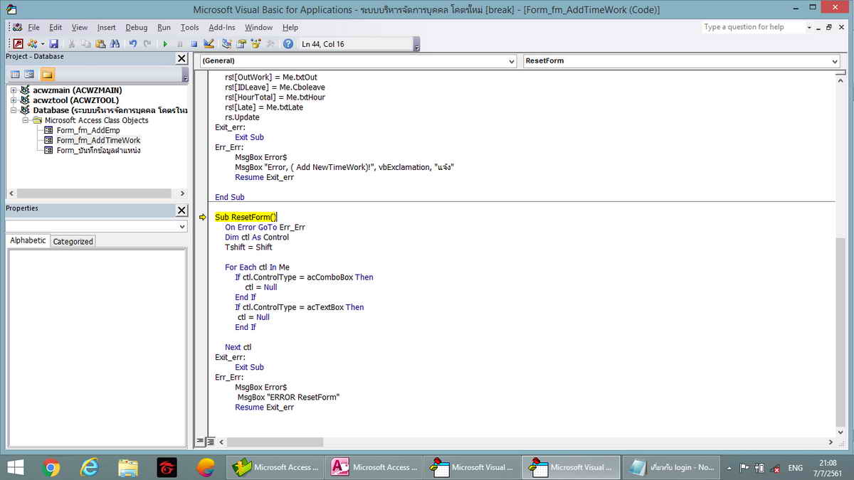
Task: Click the Copy toolbar icon
Action: pyautogui.click(x=86, y=44)
